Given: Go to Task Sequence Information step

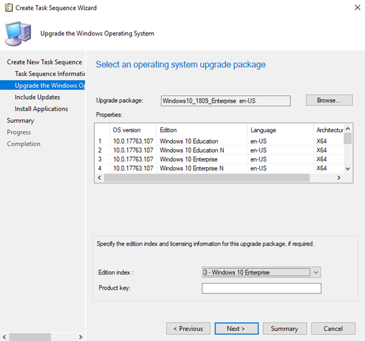Looking at the screenshot, I should [50, 73].
